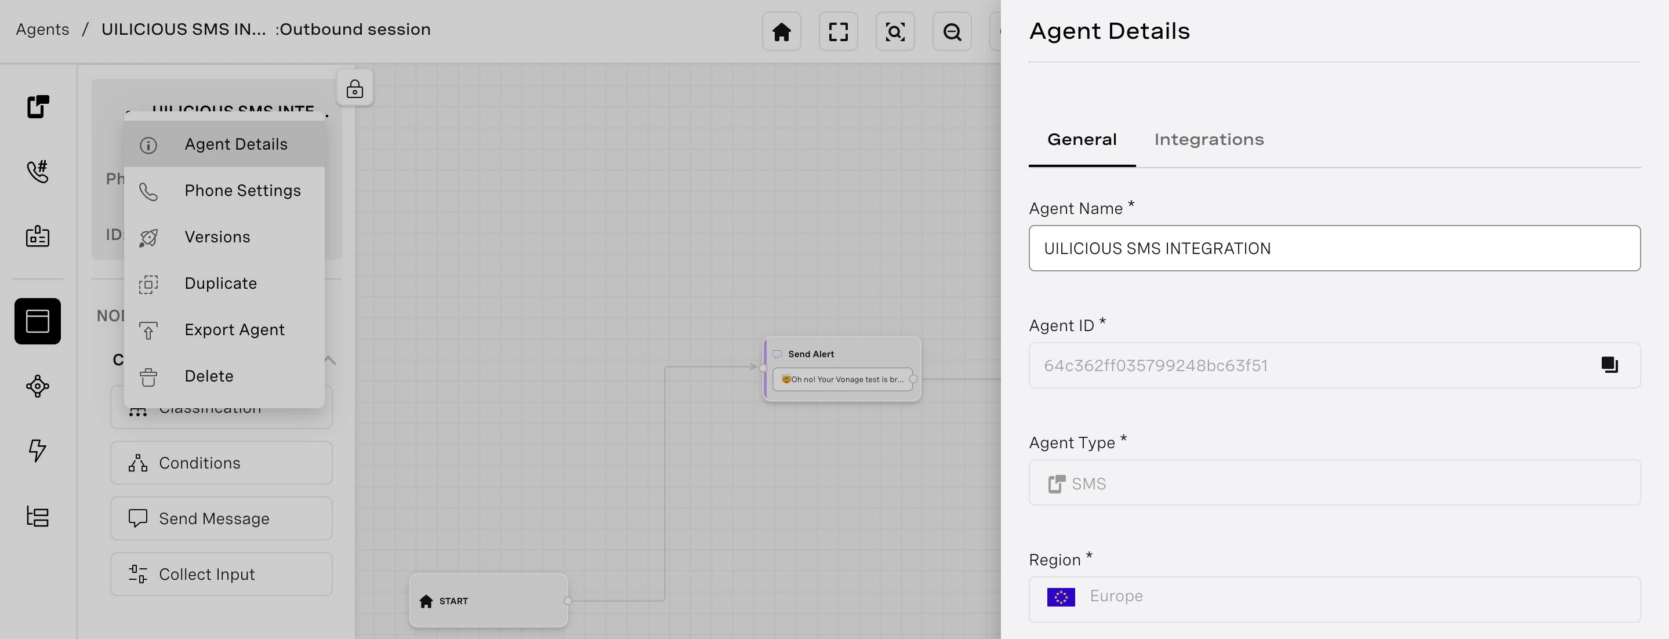
Task: Open the phone numbers sidebar icon
Action: pos(38,171)
